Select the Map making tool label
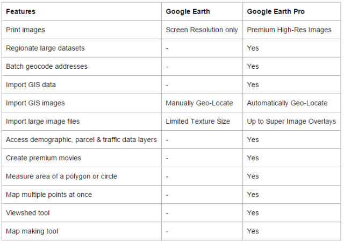 [32, 231]
